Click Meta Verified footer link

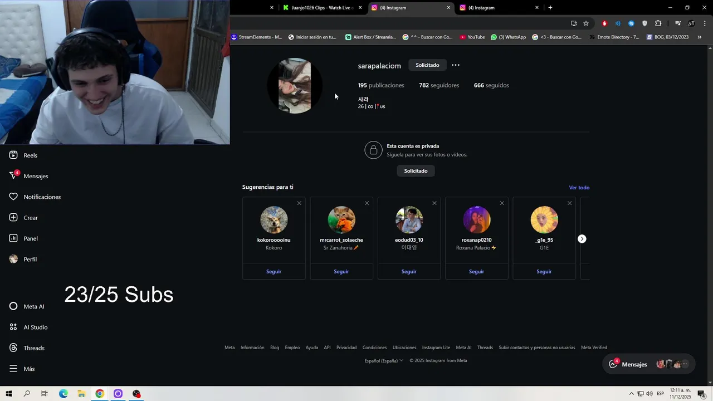[594, 348]
